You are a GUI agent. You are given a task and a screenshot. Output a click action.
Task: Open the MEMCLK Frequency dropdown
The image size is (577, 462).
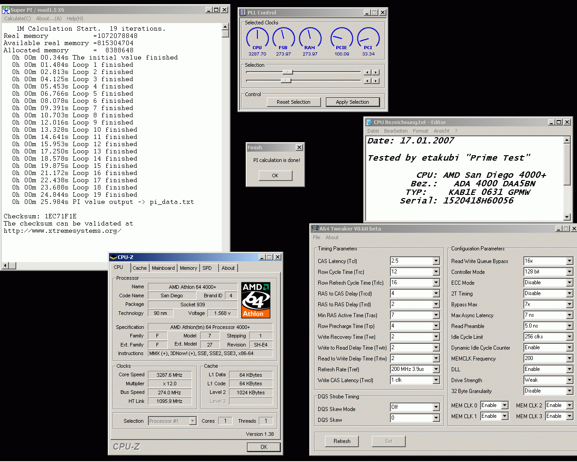tap(569, 358)
